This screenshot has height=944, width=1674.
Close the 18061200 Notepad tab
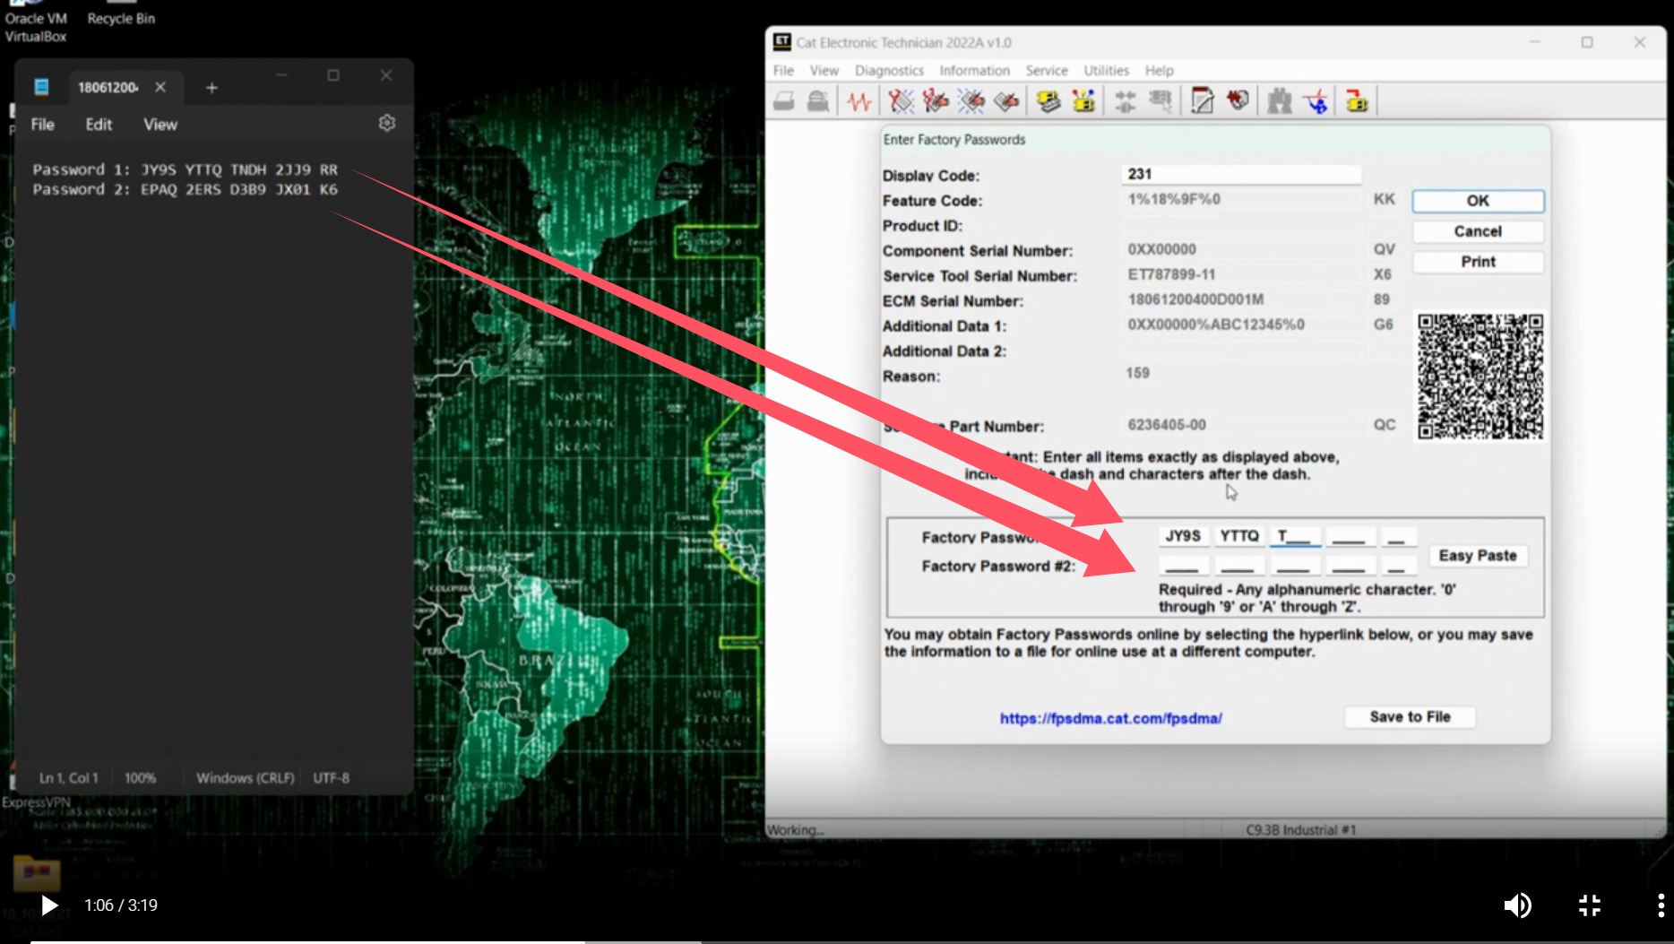pyautogui.click(x=160, y=87)
